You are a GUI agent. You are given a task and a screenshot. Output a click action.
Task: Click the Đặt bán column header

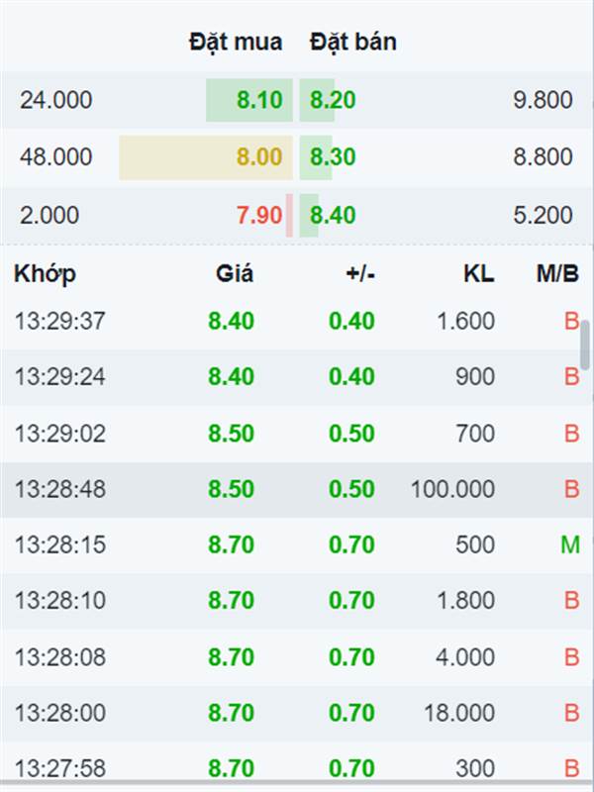tap(353, 42)
